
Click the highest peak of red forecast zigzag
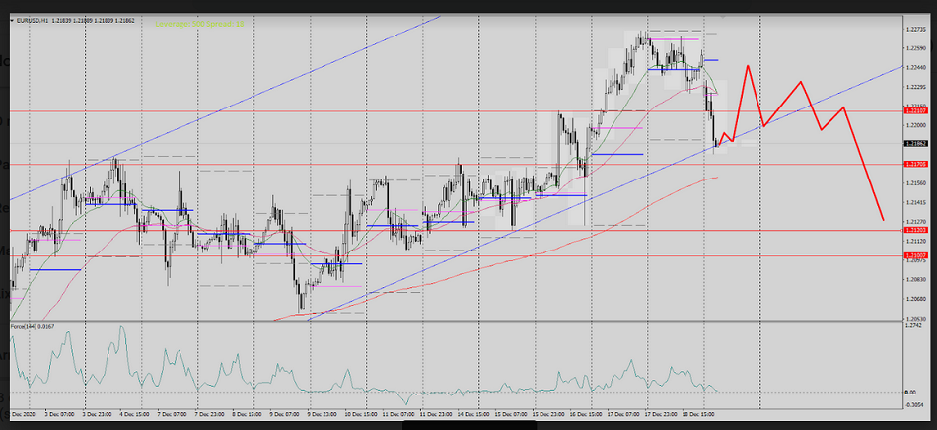(x=748, y=66)
